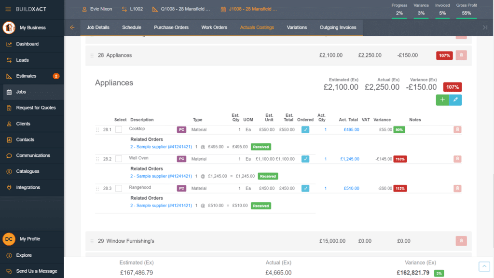The height and width of the screenshot is (278, 494).
Task: Click the hamburger menu next to BUILDXACT
Action: pos(8,8)
